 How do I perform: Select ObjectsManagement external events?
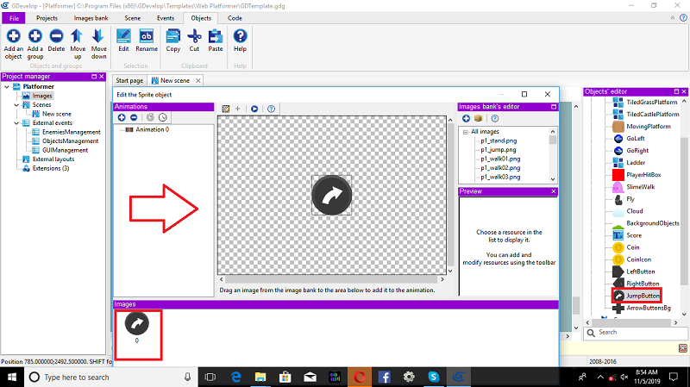coord(71,141)
